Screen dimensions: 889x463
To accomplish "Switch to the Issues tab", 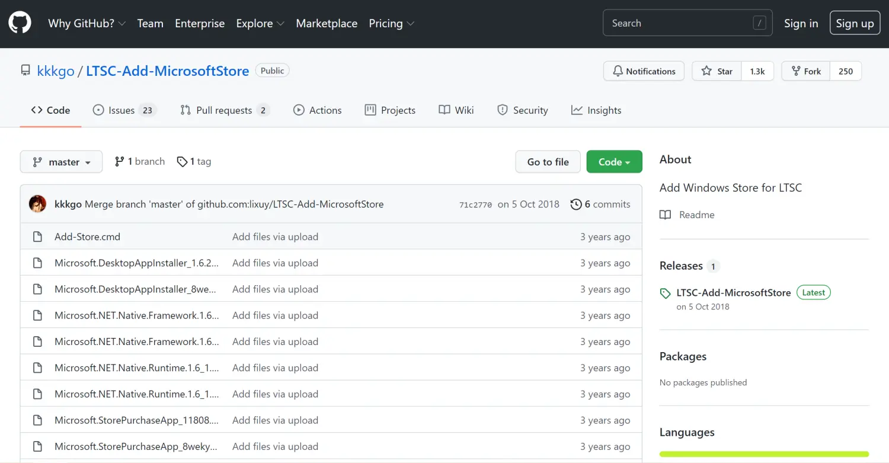I will [x=121, y=110].
